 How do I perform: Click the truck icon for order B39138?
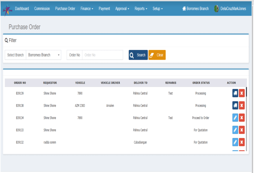(x=235, y=105)
